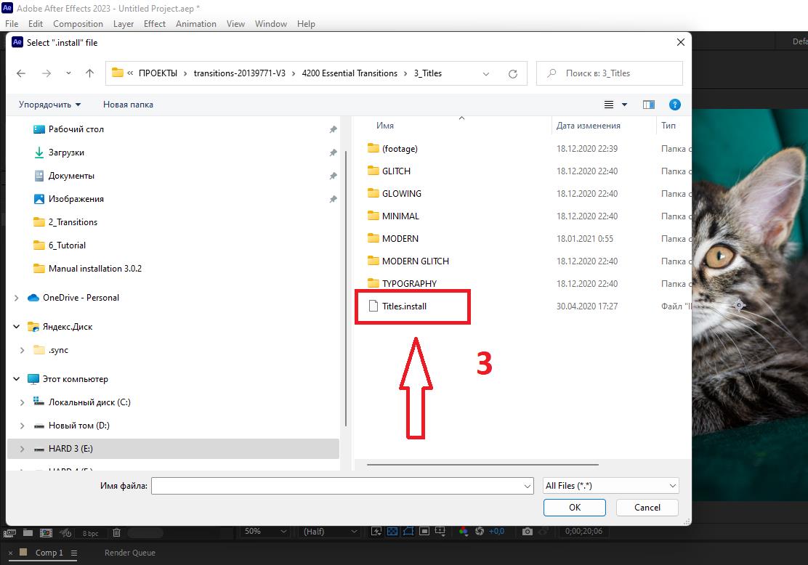Open recent locations dropdown arrow
Screen dimensions: 808x565
[68, 73]
